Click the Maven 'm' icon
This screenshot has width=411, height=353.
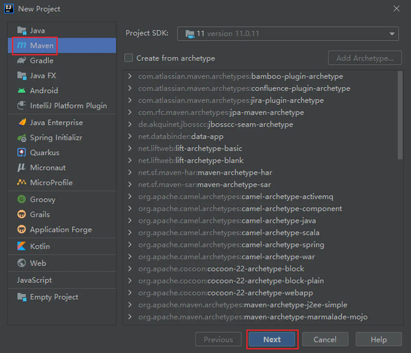pos(22,46)
